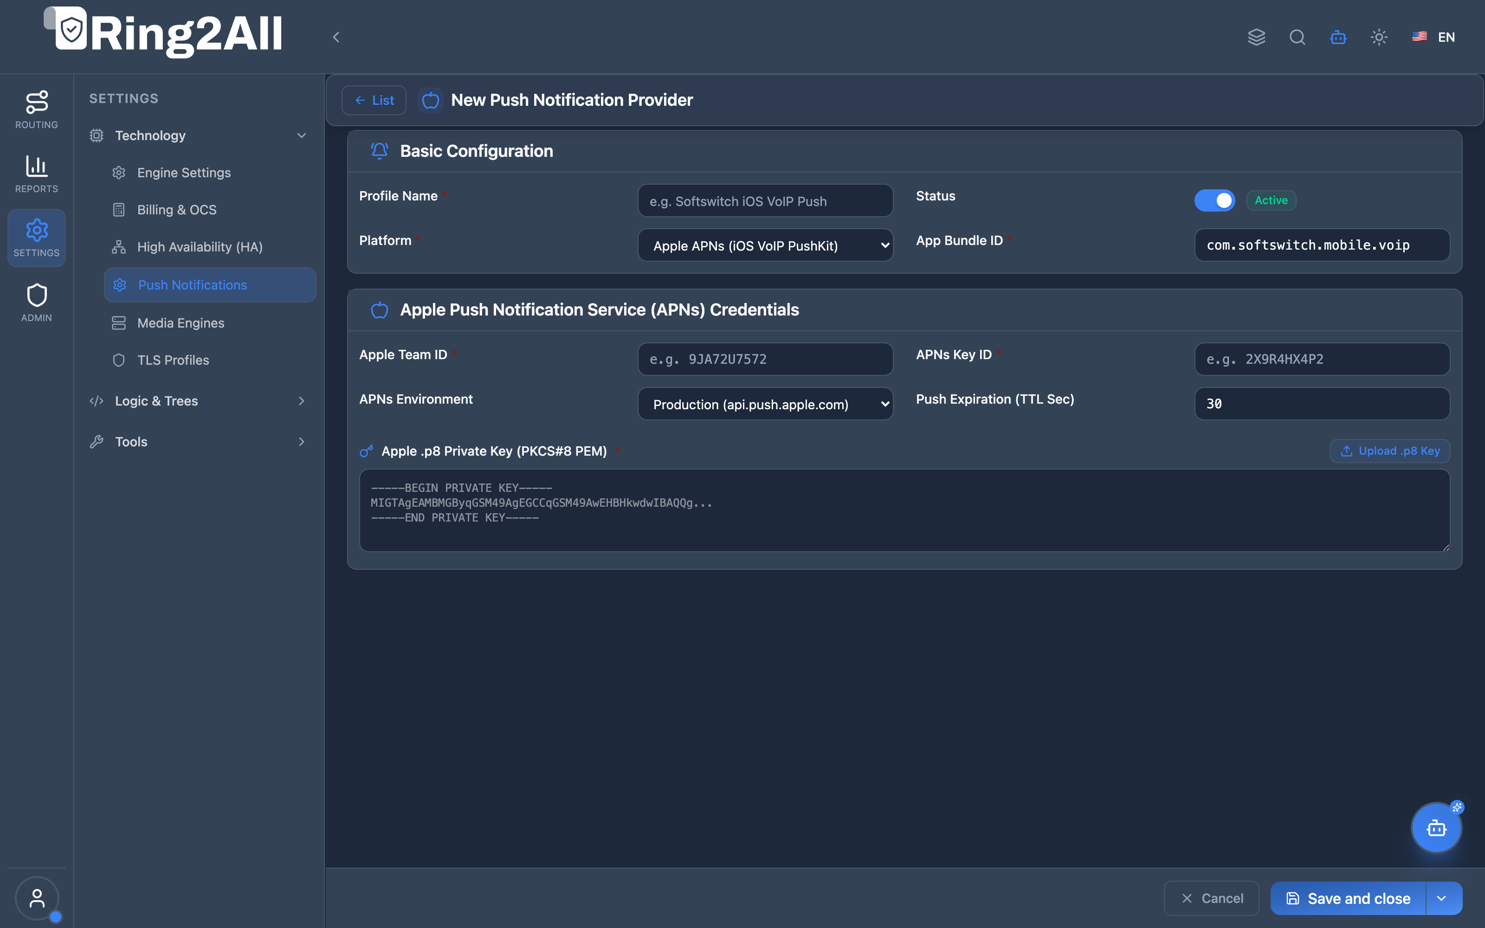Image resolution: width=1485 pixels, height=928 pixels.
Task: Focus the App Bundle ID field
Action: (x=1322, y=245)
